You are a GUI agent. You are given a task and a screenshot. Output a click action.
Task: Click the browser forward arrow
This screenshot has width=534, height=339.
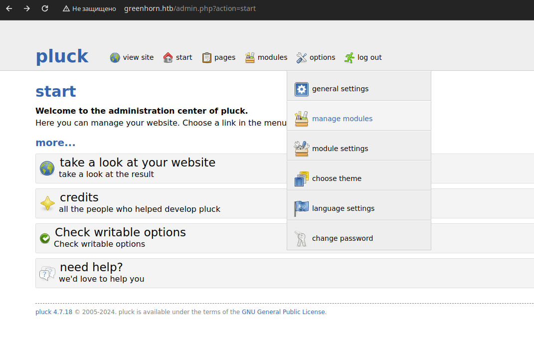tap(27, 8)
